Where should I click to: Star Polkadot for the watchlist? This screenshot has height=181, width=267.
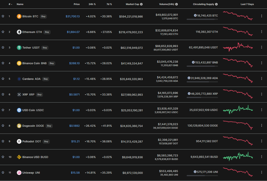[3, 141]
